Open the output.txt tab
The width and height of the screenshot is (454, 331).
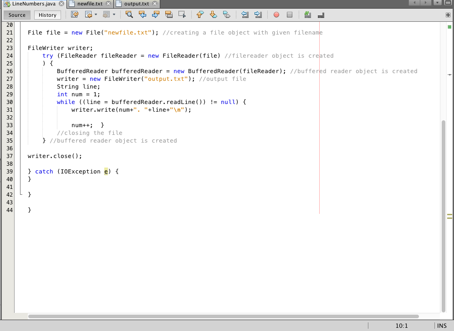coord(136,4)
